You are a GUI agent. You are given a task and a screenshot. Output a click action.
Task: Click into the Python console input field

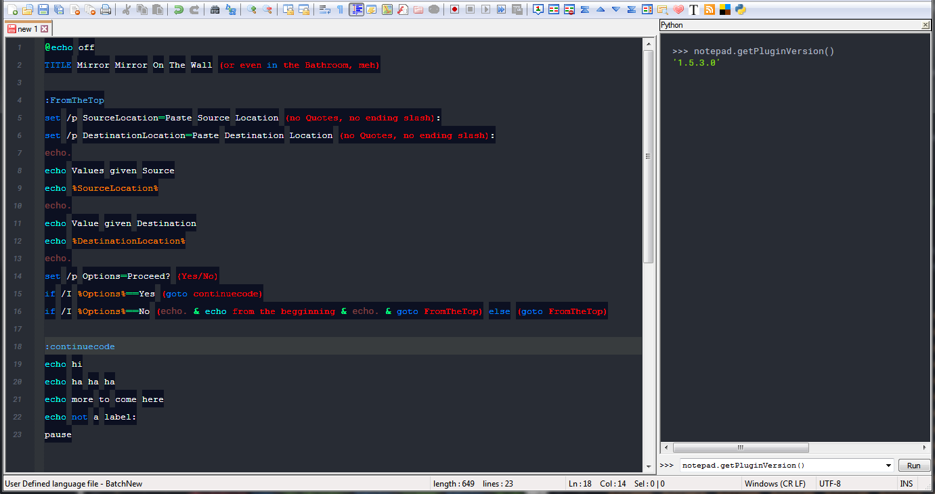pos(782,466)
